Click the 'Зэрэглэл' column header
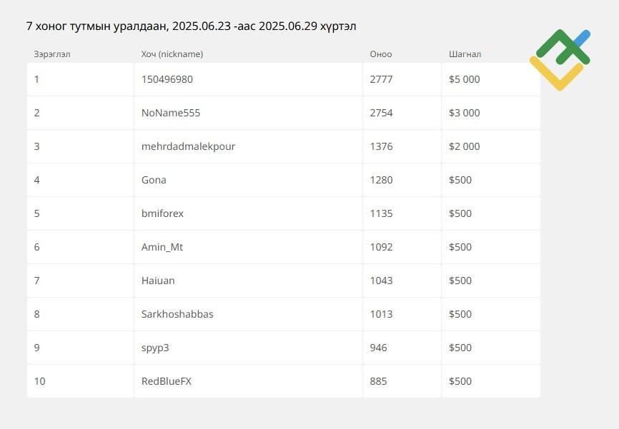619x429 pixels. [x=51, y=54]
